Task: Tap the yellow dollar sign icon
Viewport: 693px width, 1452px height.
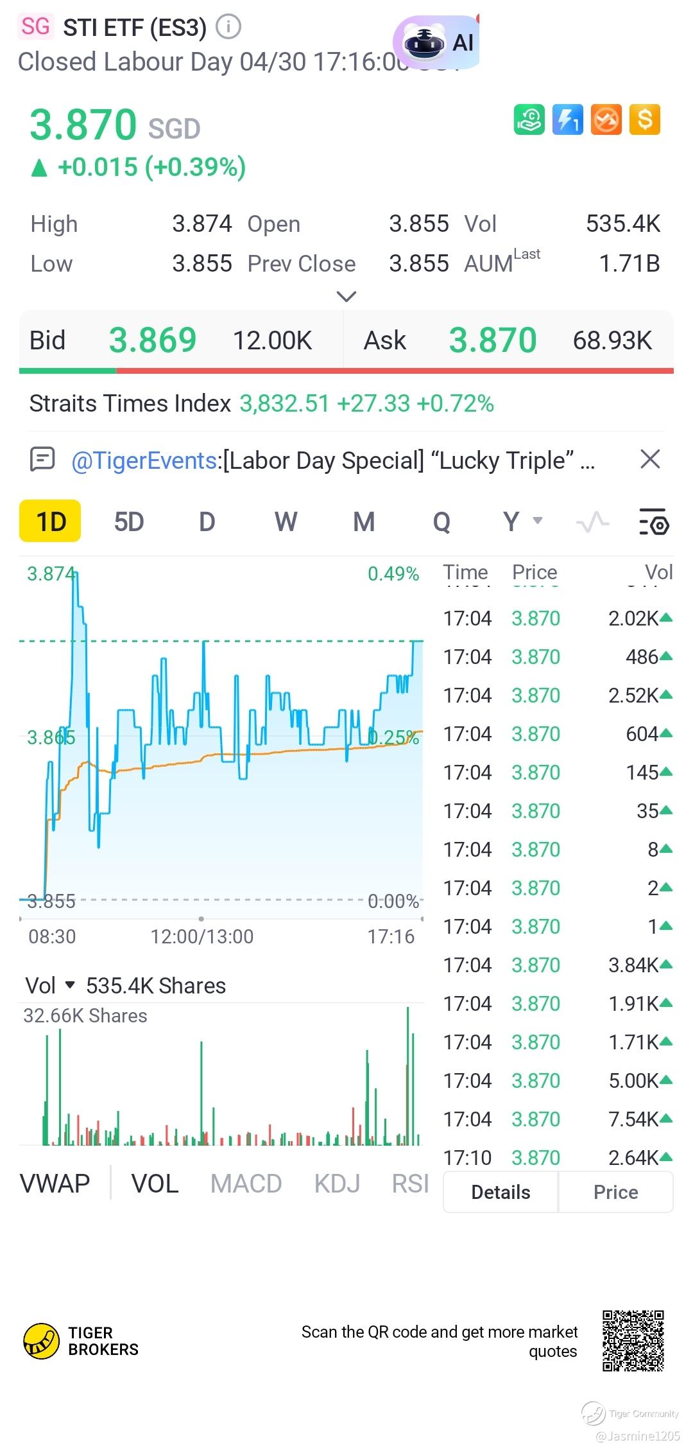Action: (x=645, y=119)
